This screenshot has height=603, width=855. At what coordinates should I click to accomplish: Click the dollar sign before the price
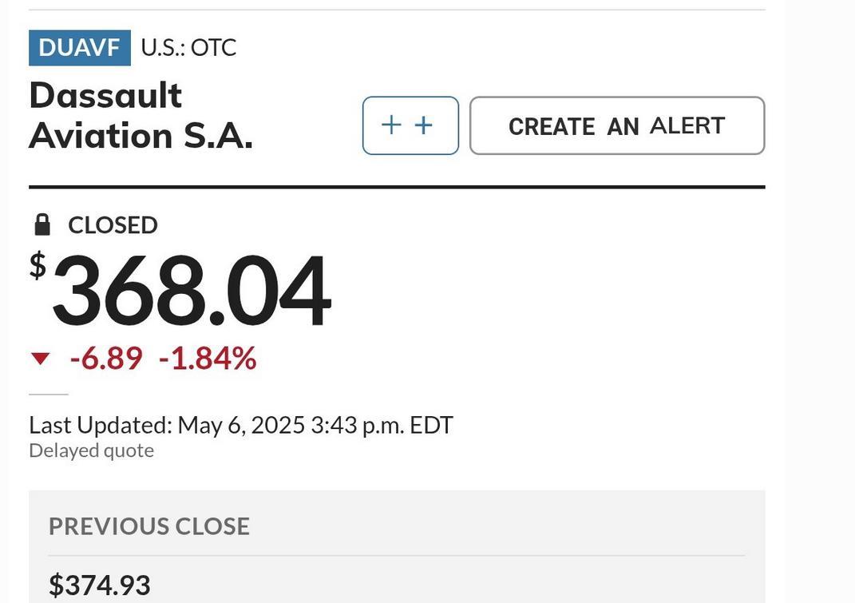click(x=38, y=266)
